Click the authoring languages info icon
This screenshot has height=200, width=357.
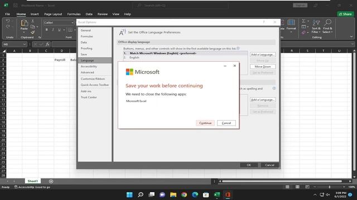point(274,88)
